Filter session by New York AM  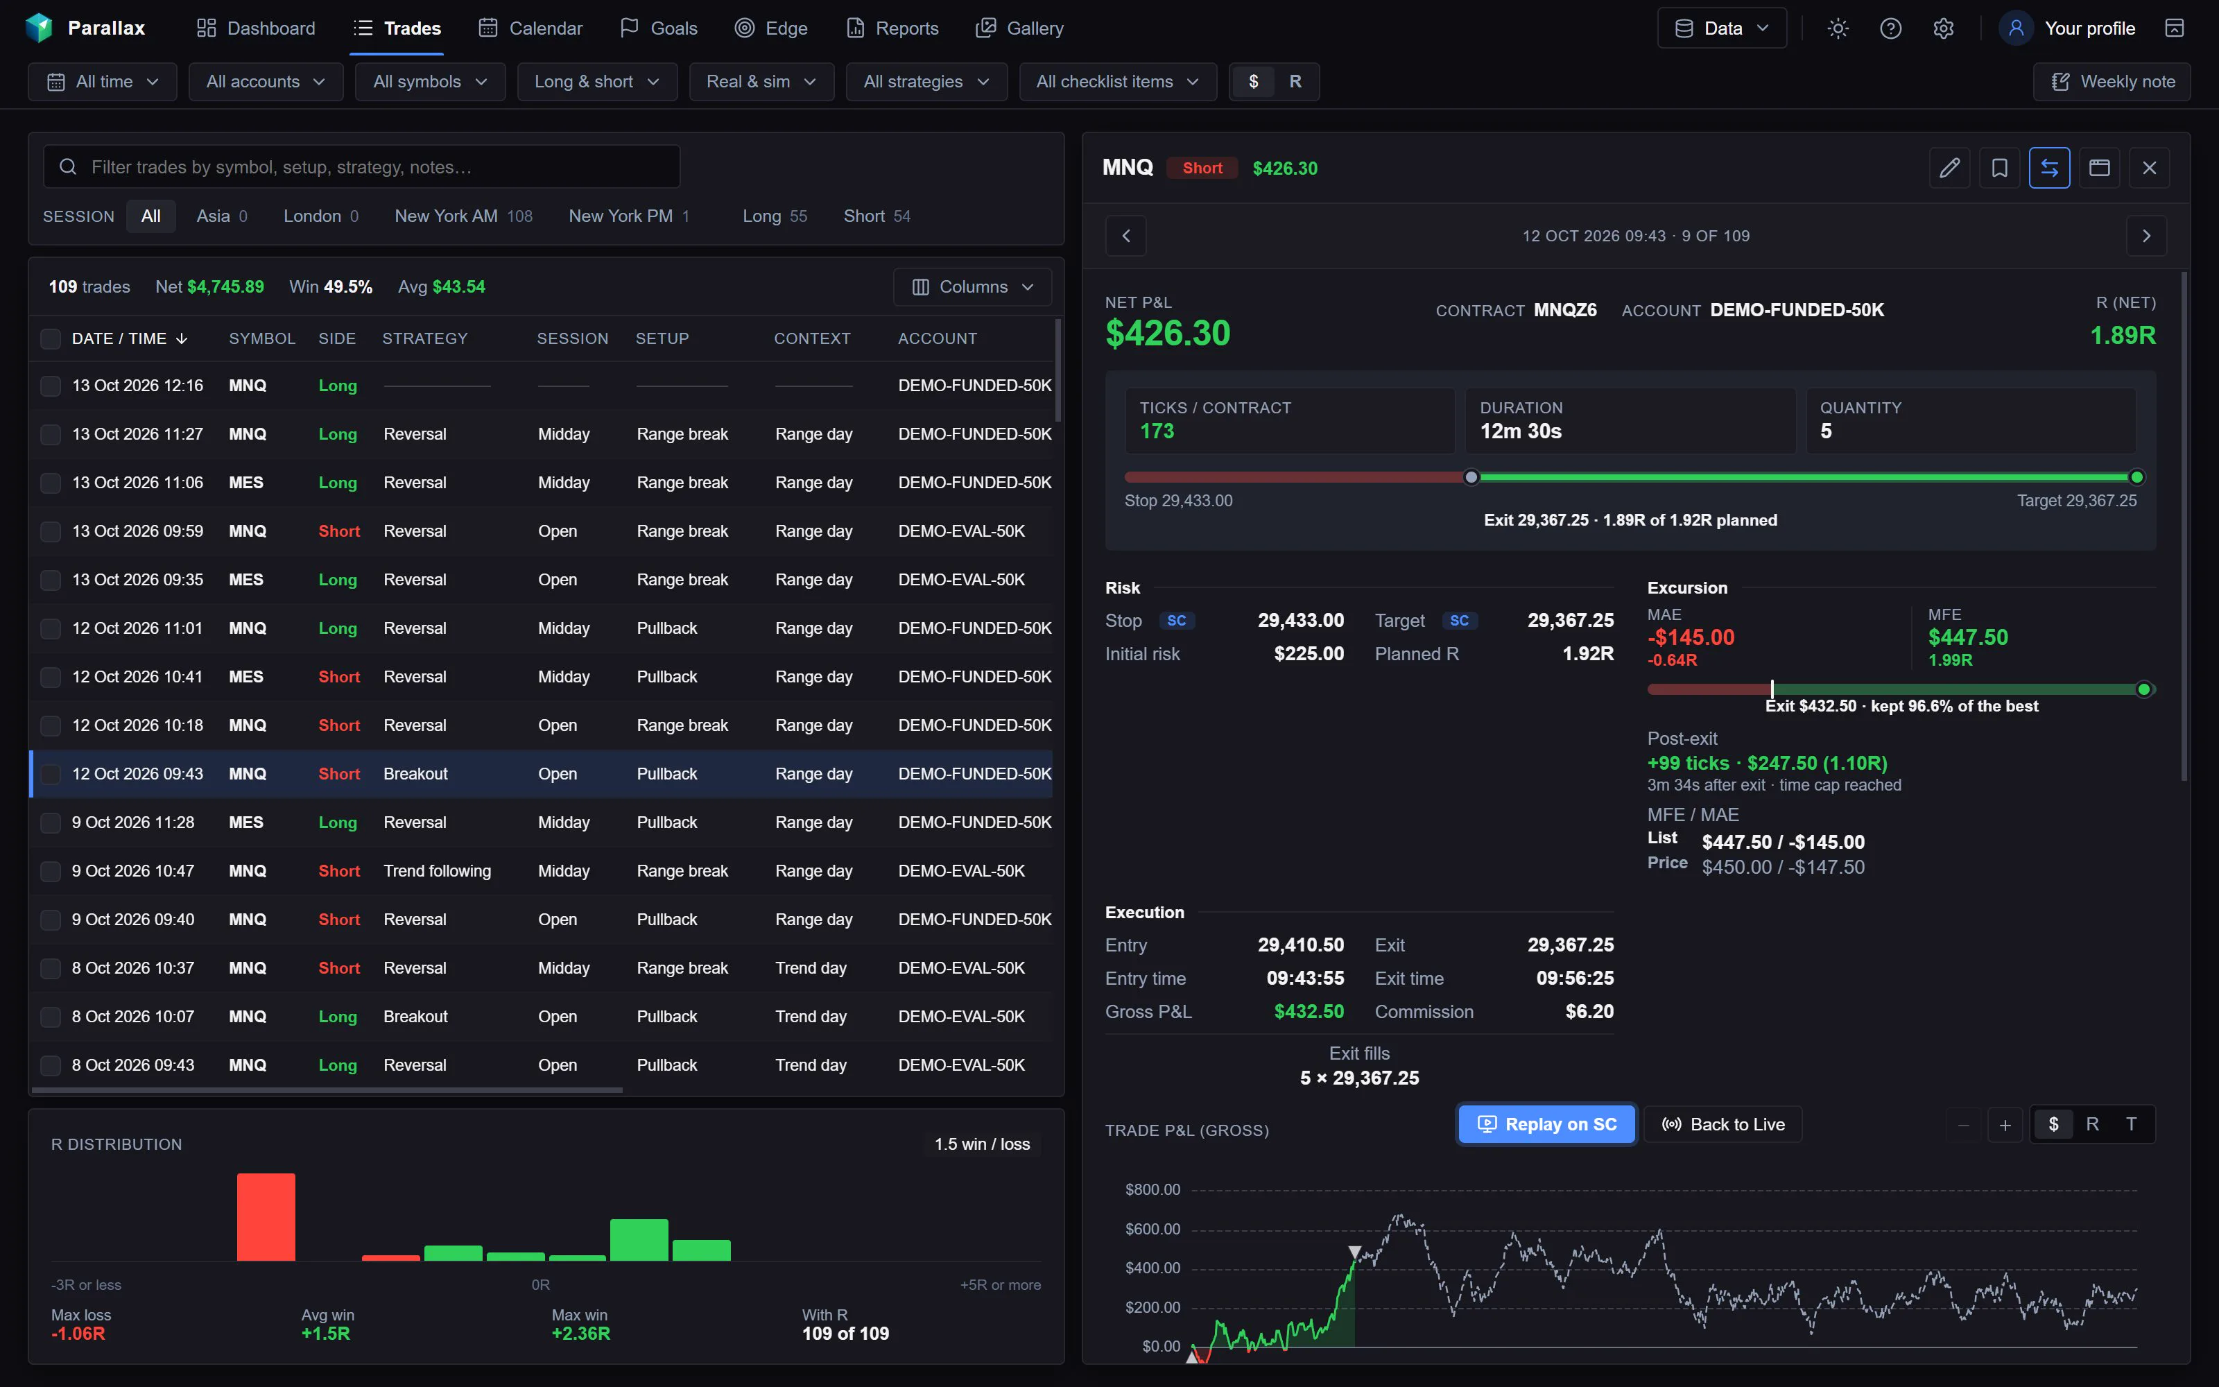tap(463, 216)
